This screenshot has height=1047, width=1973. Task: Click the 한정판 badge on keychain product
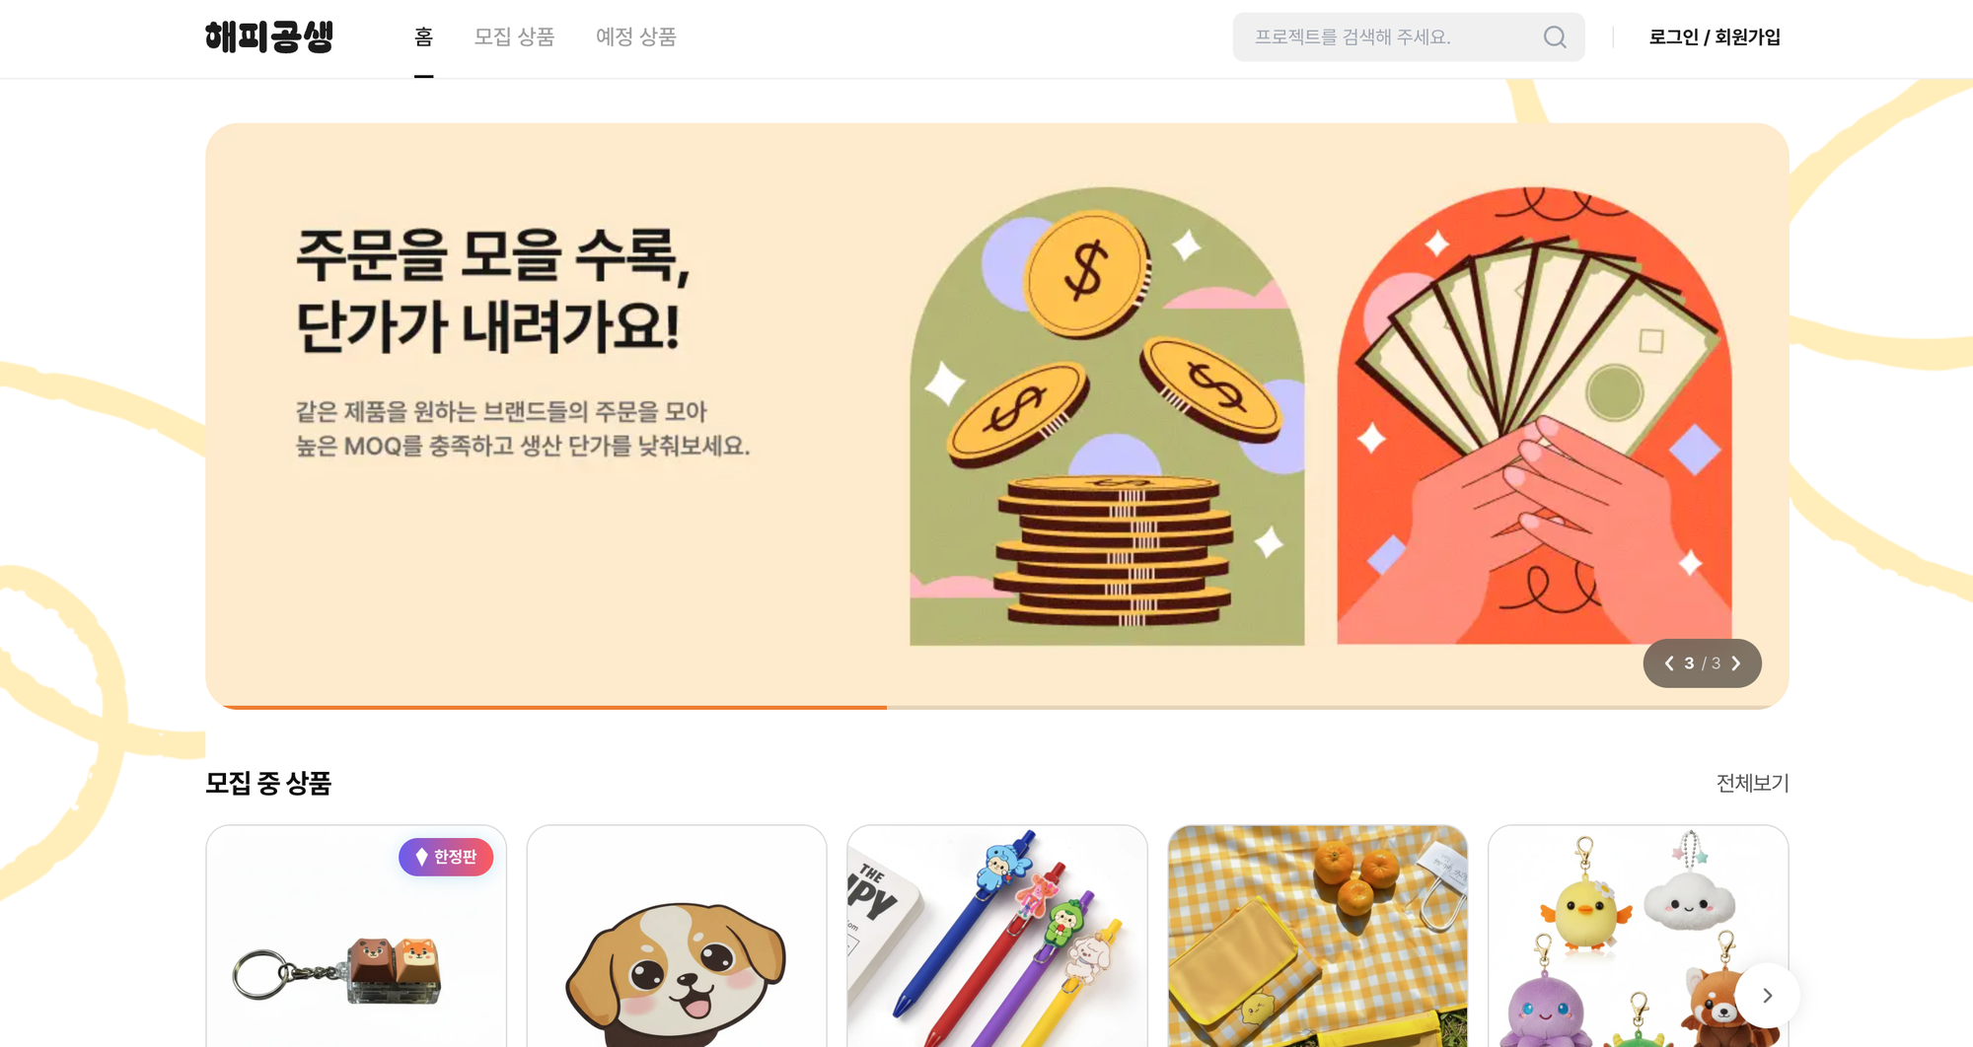point(446,857)
